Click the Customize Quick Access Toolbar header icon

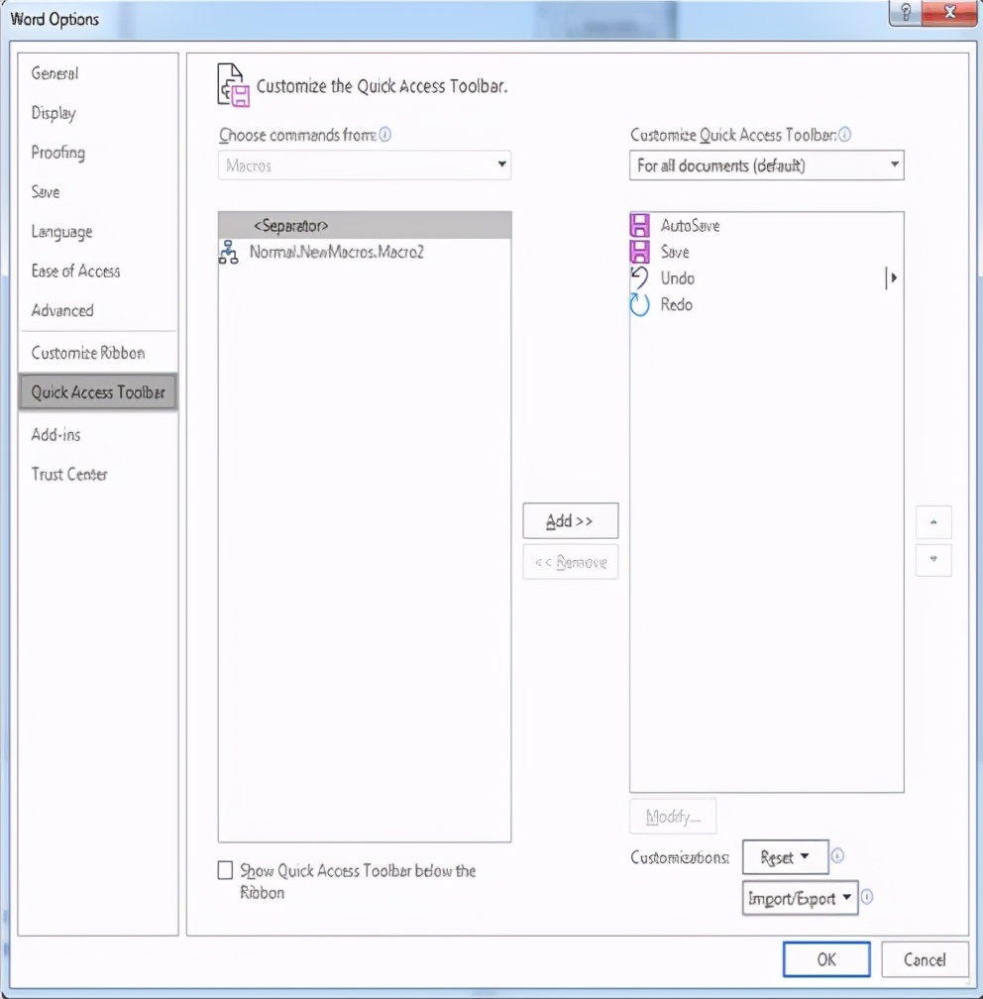click(233, 85)
